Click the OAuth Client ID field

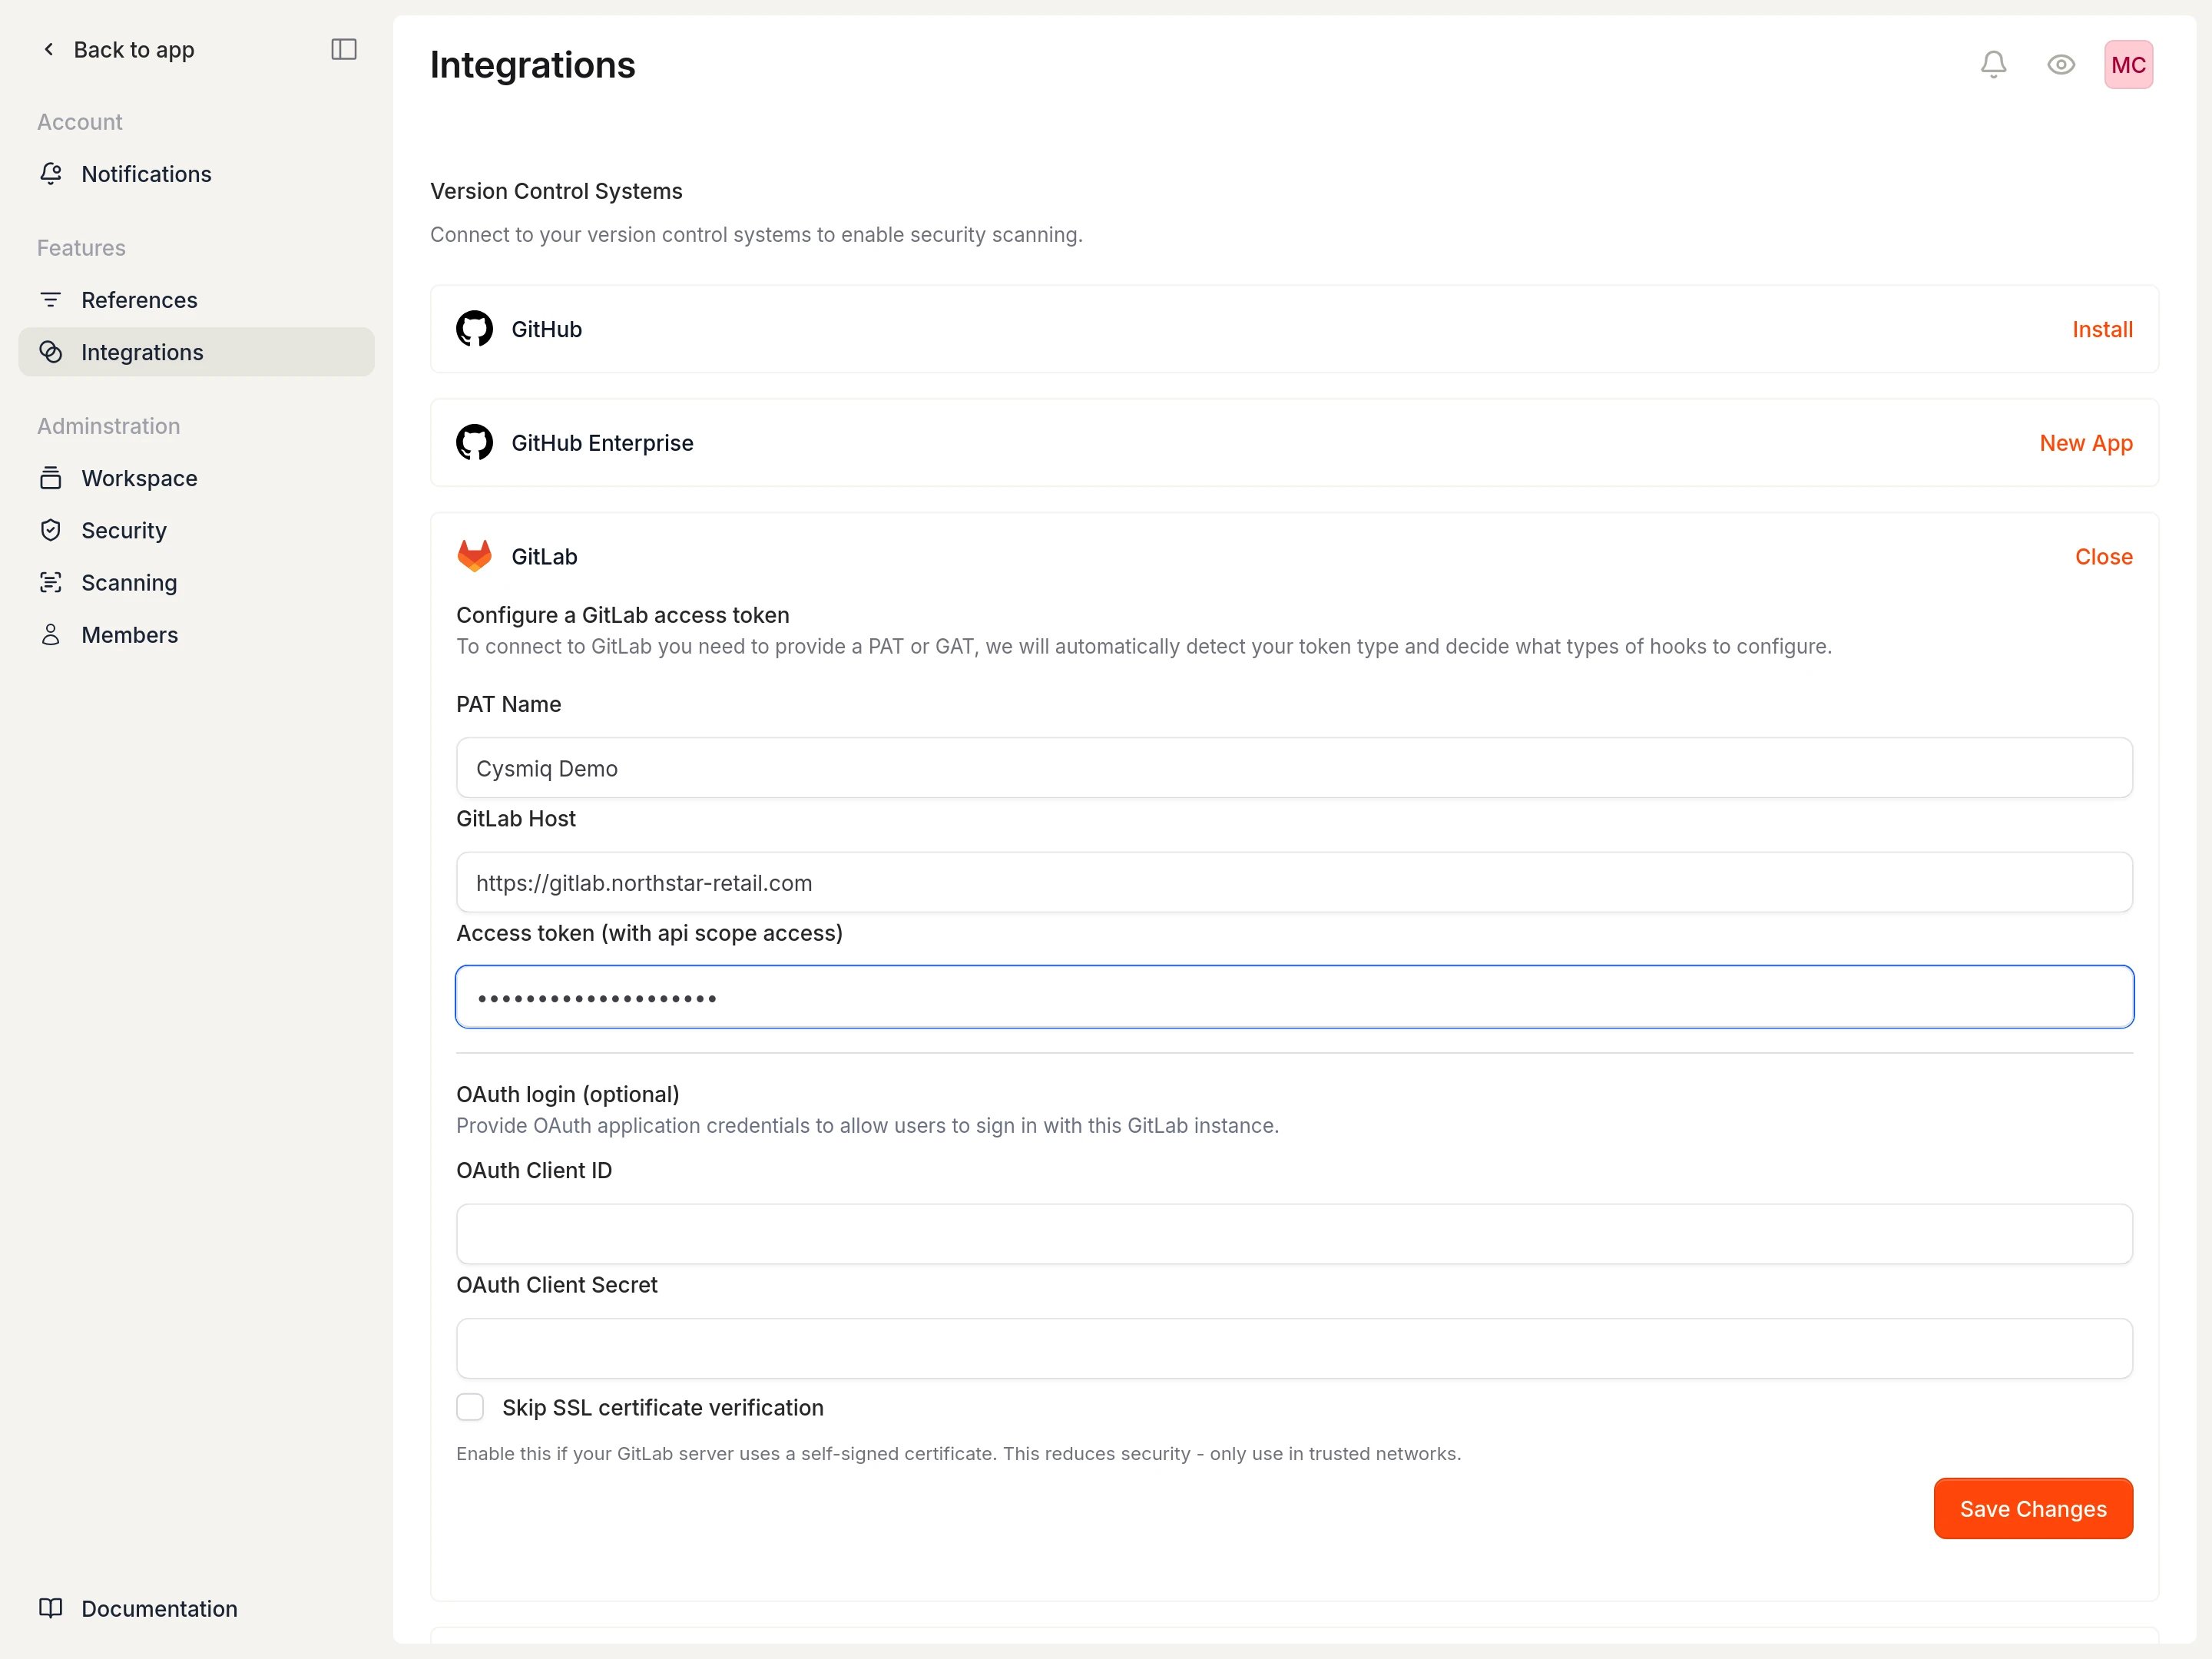1294,1234
